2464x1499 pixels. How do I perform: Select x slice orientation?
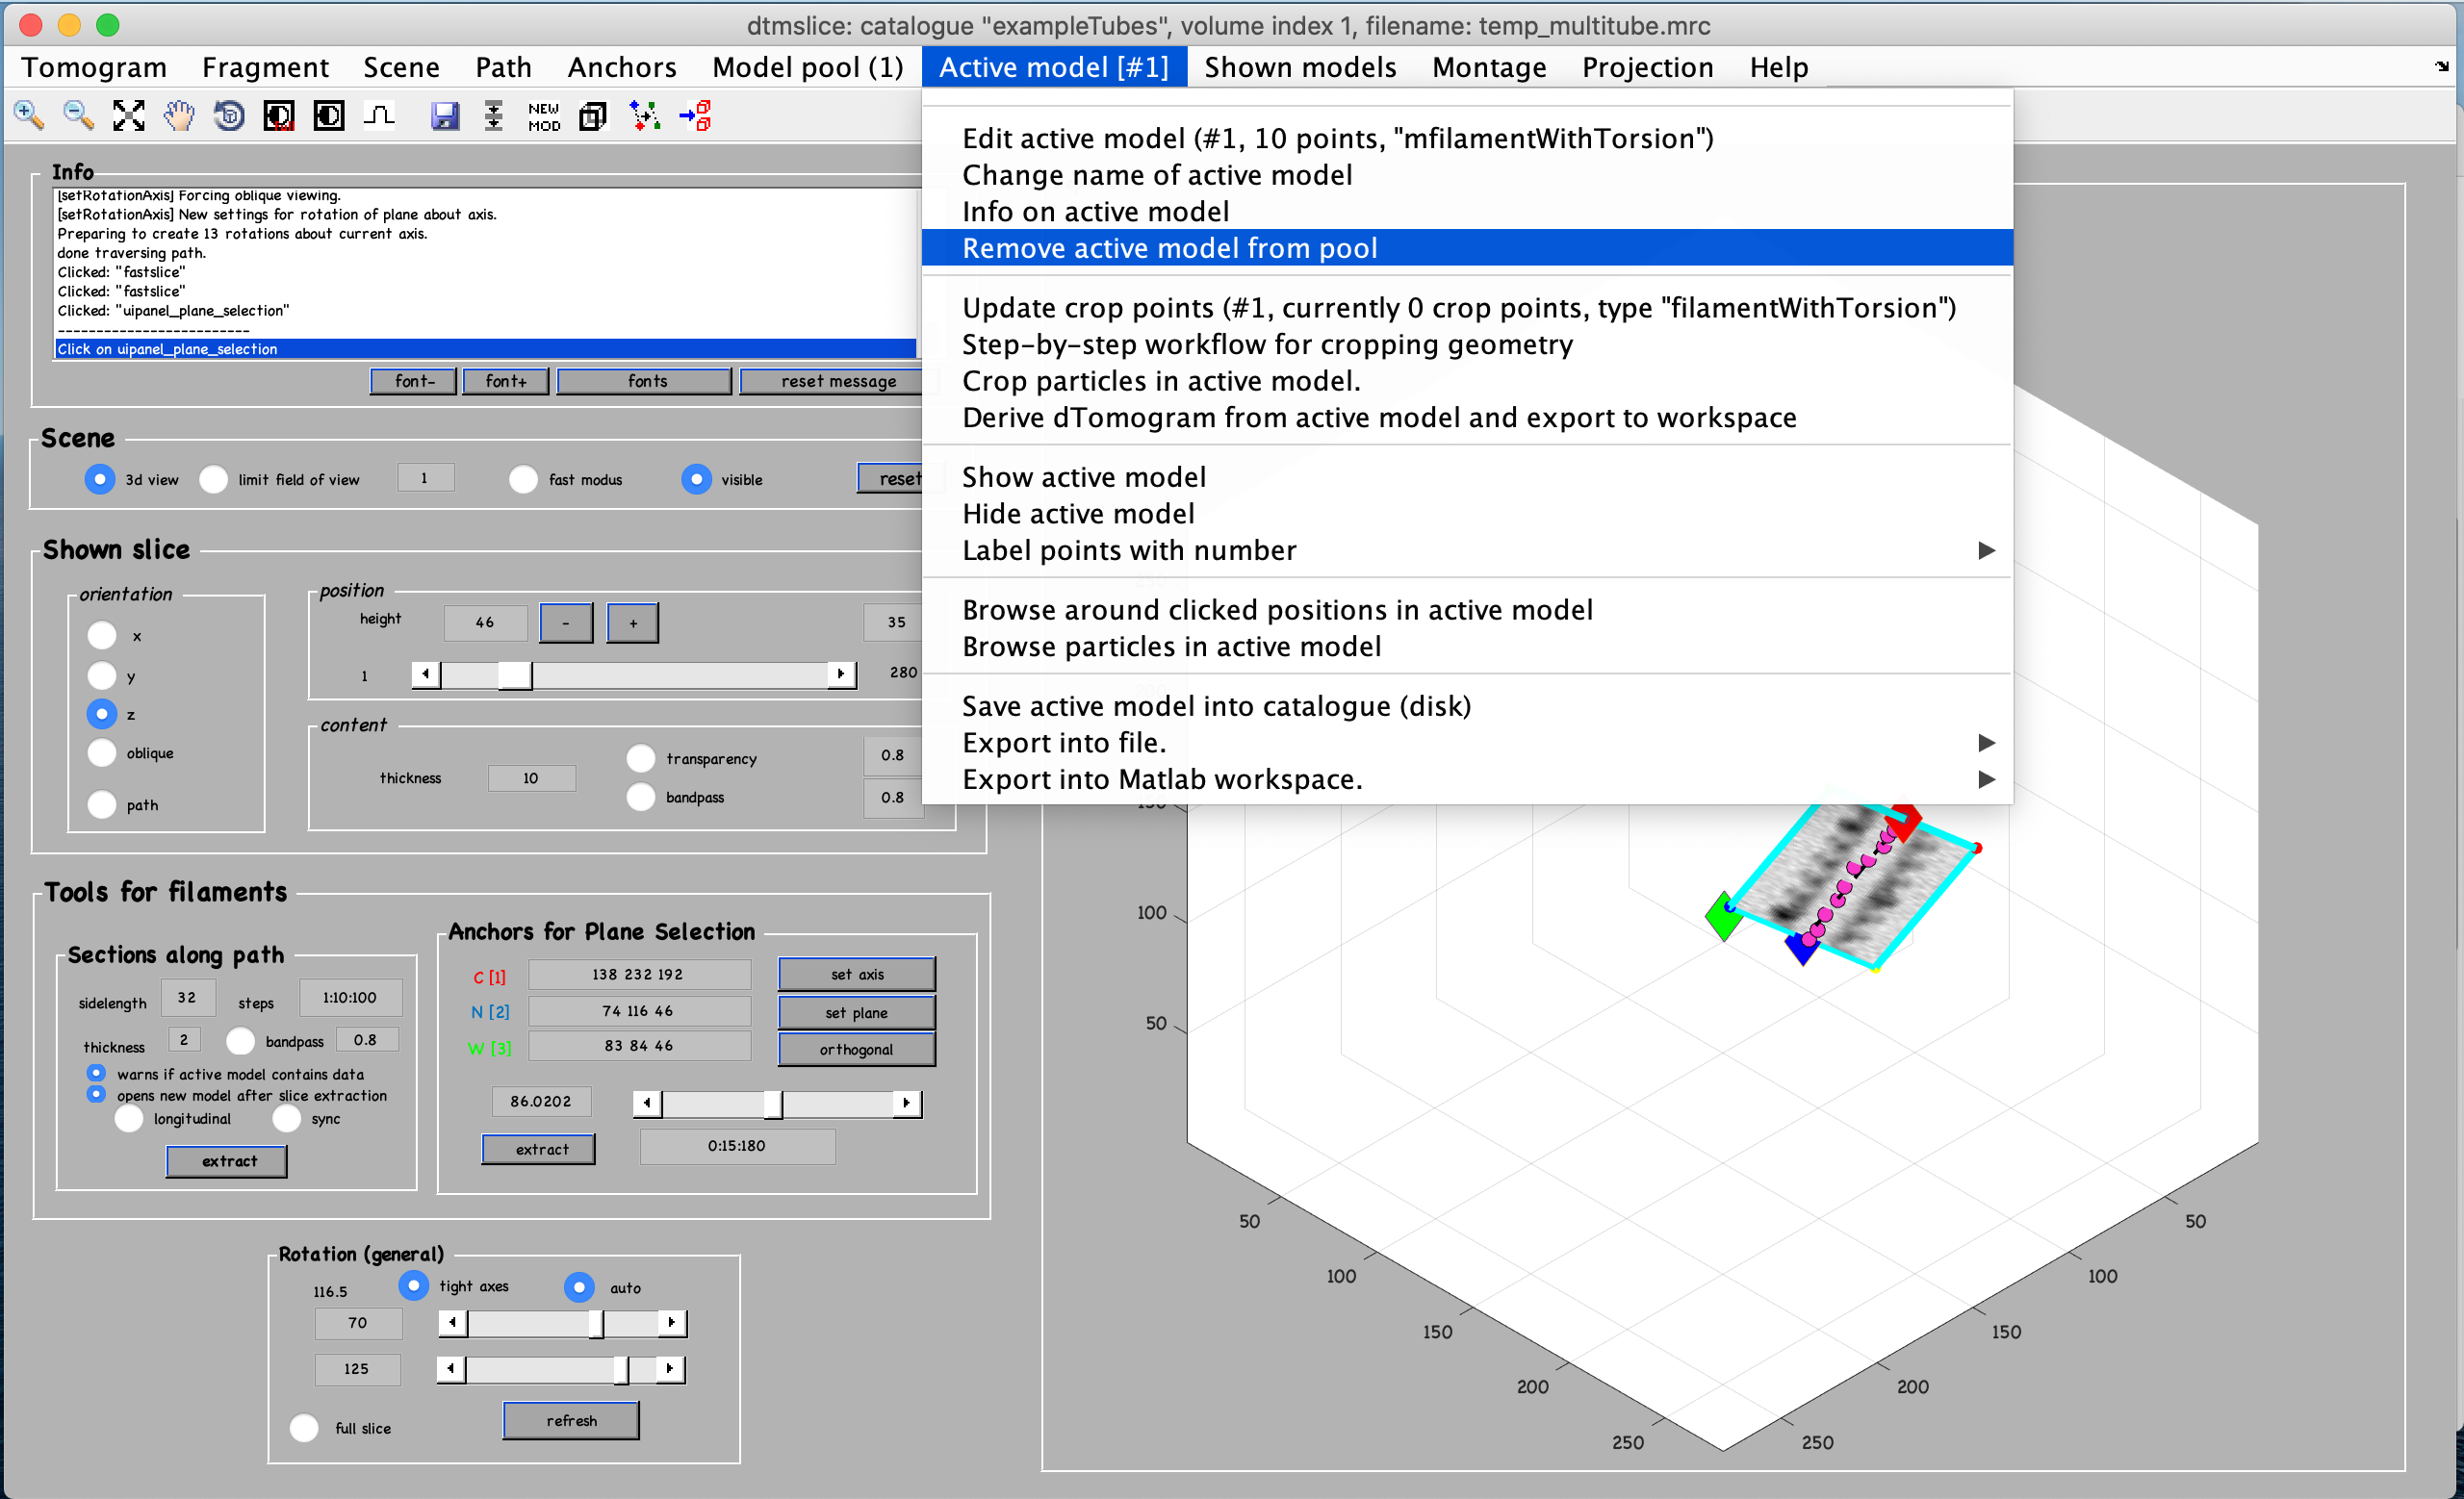101,636
